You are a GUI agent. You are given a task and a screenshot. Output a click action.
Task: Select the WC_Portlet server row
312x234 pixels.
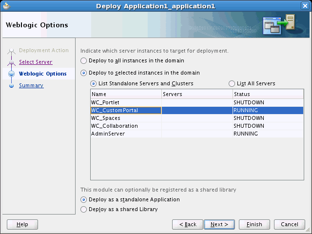tap(197, 102)
